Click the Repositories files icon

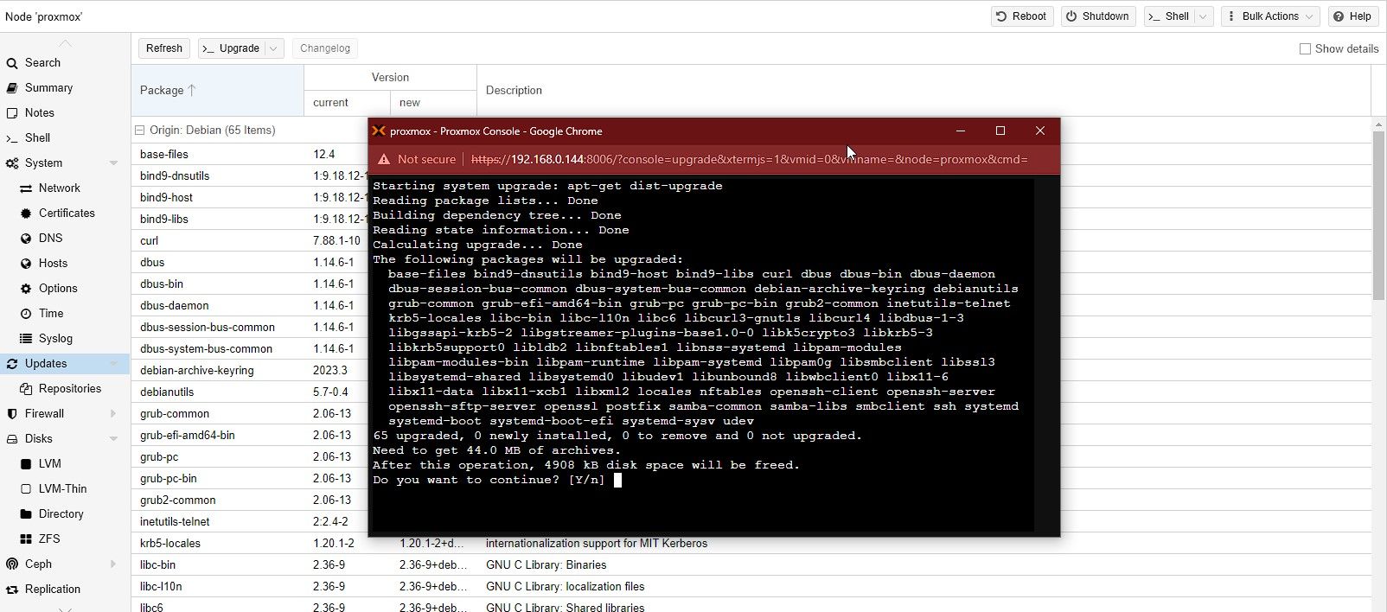click(26, 389)
